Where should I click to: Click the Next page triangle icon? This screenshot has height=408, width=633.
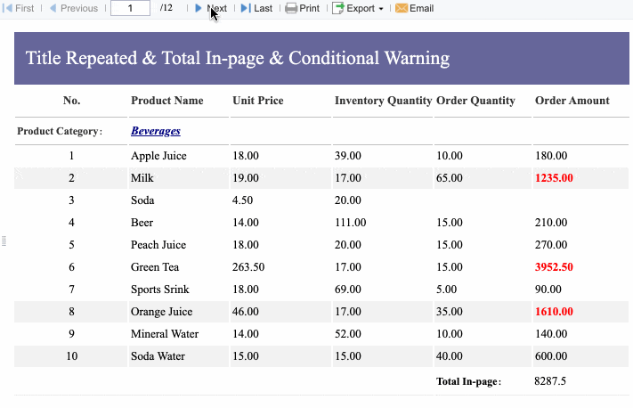pos(198,8)
